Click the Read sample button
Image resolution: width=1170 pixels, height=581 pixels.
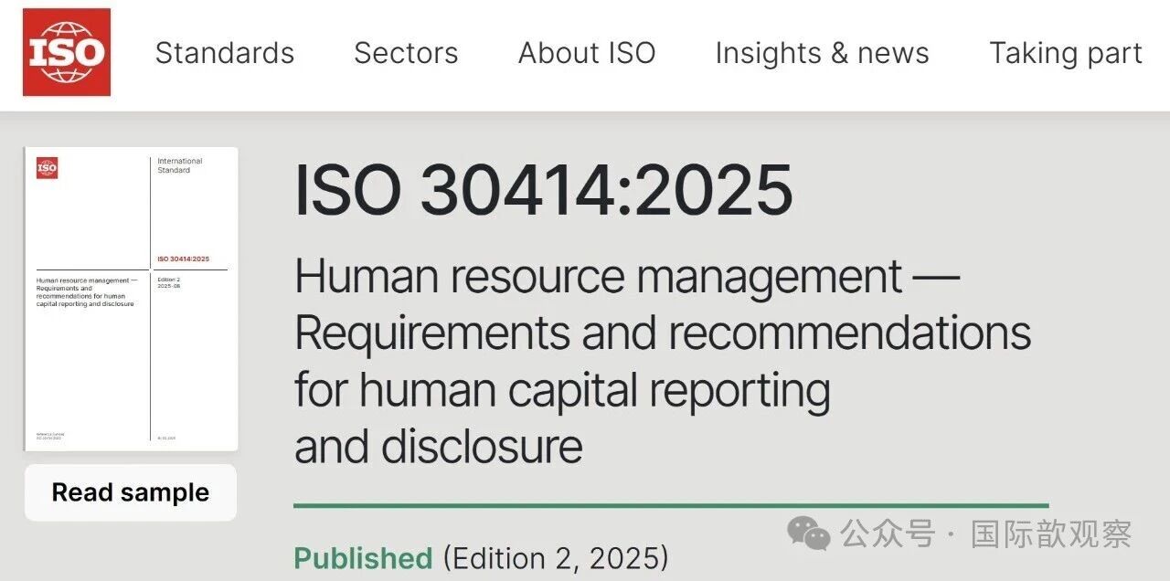pos(131,492)
